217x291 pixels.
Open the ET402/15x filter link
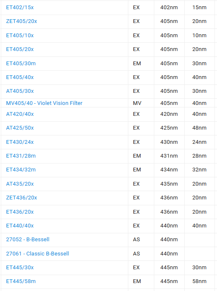[x=20, y=8]
